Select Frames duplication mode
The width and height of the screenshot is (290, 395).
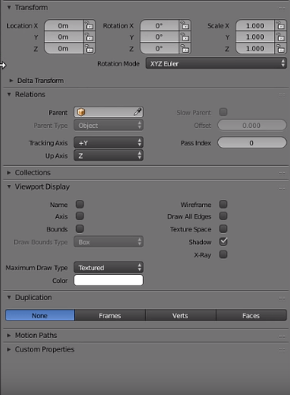(110, 315)
